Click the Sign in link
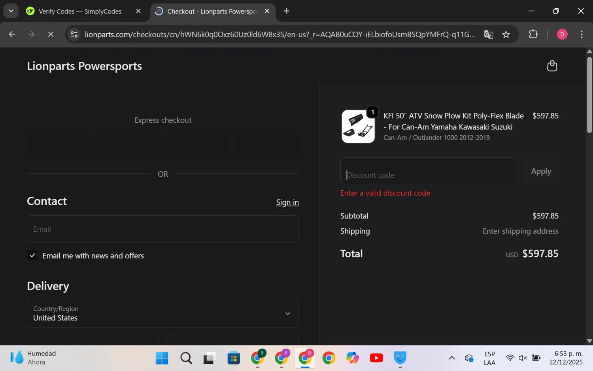Viewport: 593px width, 371px height. point(287,202)
